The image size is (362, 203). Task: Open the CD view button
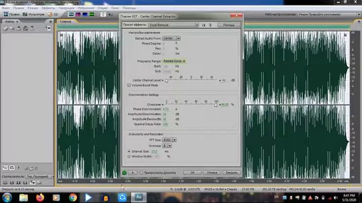point(53,14)
